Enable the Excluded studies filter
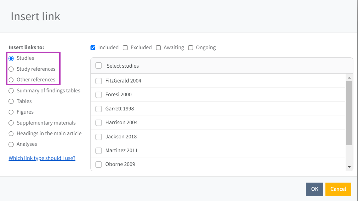The height and width of the screenshot is (201, 358). pos(125,47)
